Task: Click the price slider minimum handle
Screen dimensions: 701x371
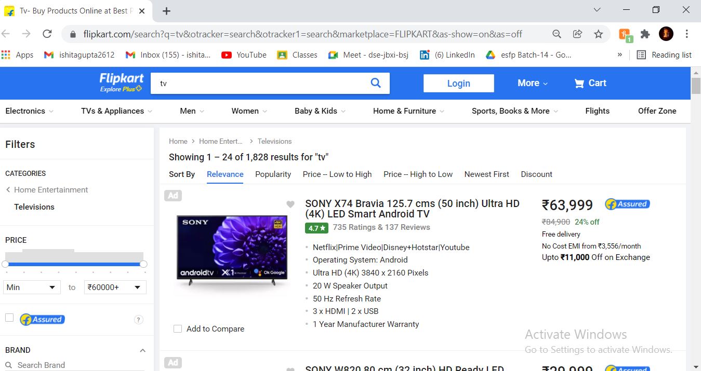Action: pyautogui.click(x=5, y=264)
